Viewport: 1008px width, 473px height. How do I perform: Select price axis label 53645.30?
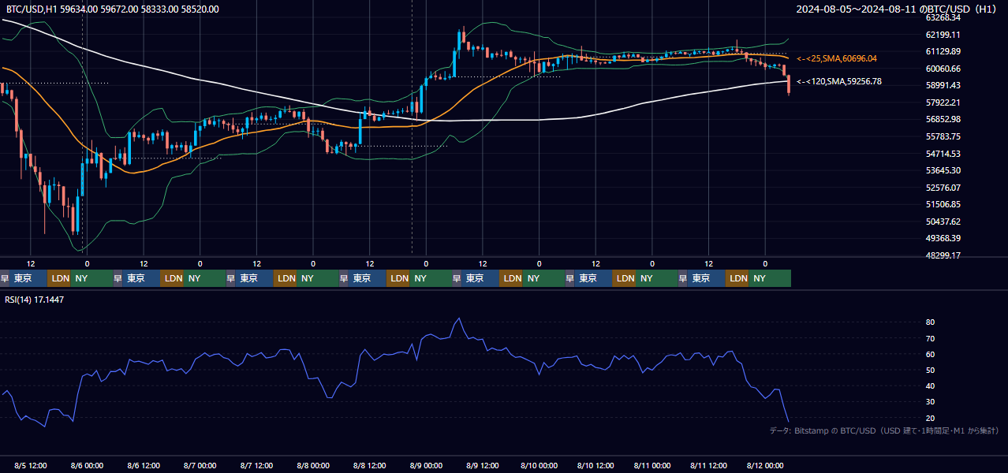tap(943, 170)
